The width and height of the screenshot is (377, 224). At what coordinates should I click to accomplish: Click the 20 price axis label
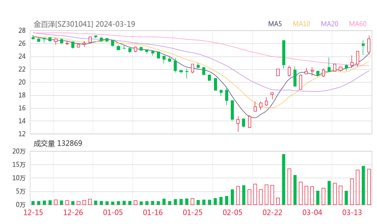point(22,82)
